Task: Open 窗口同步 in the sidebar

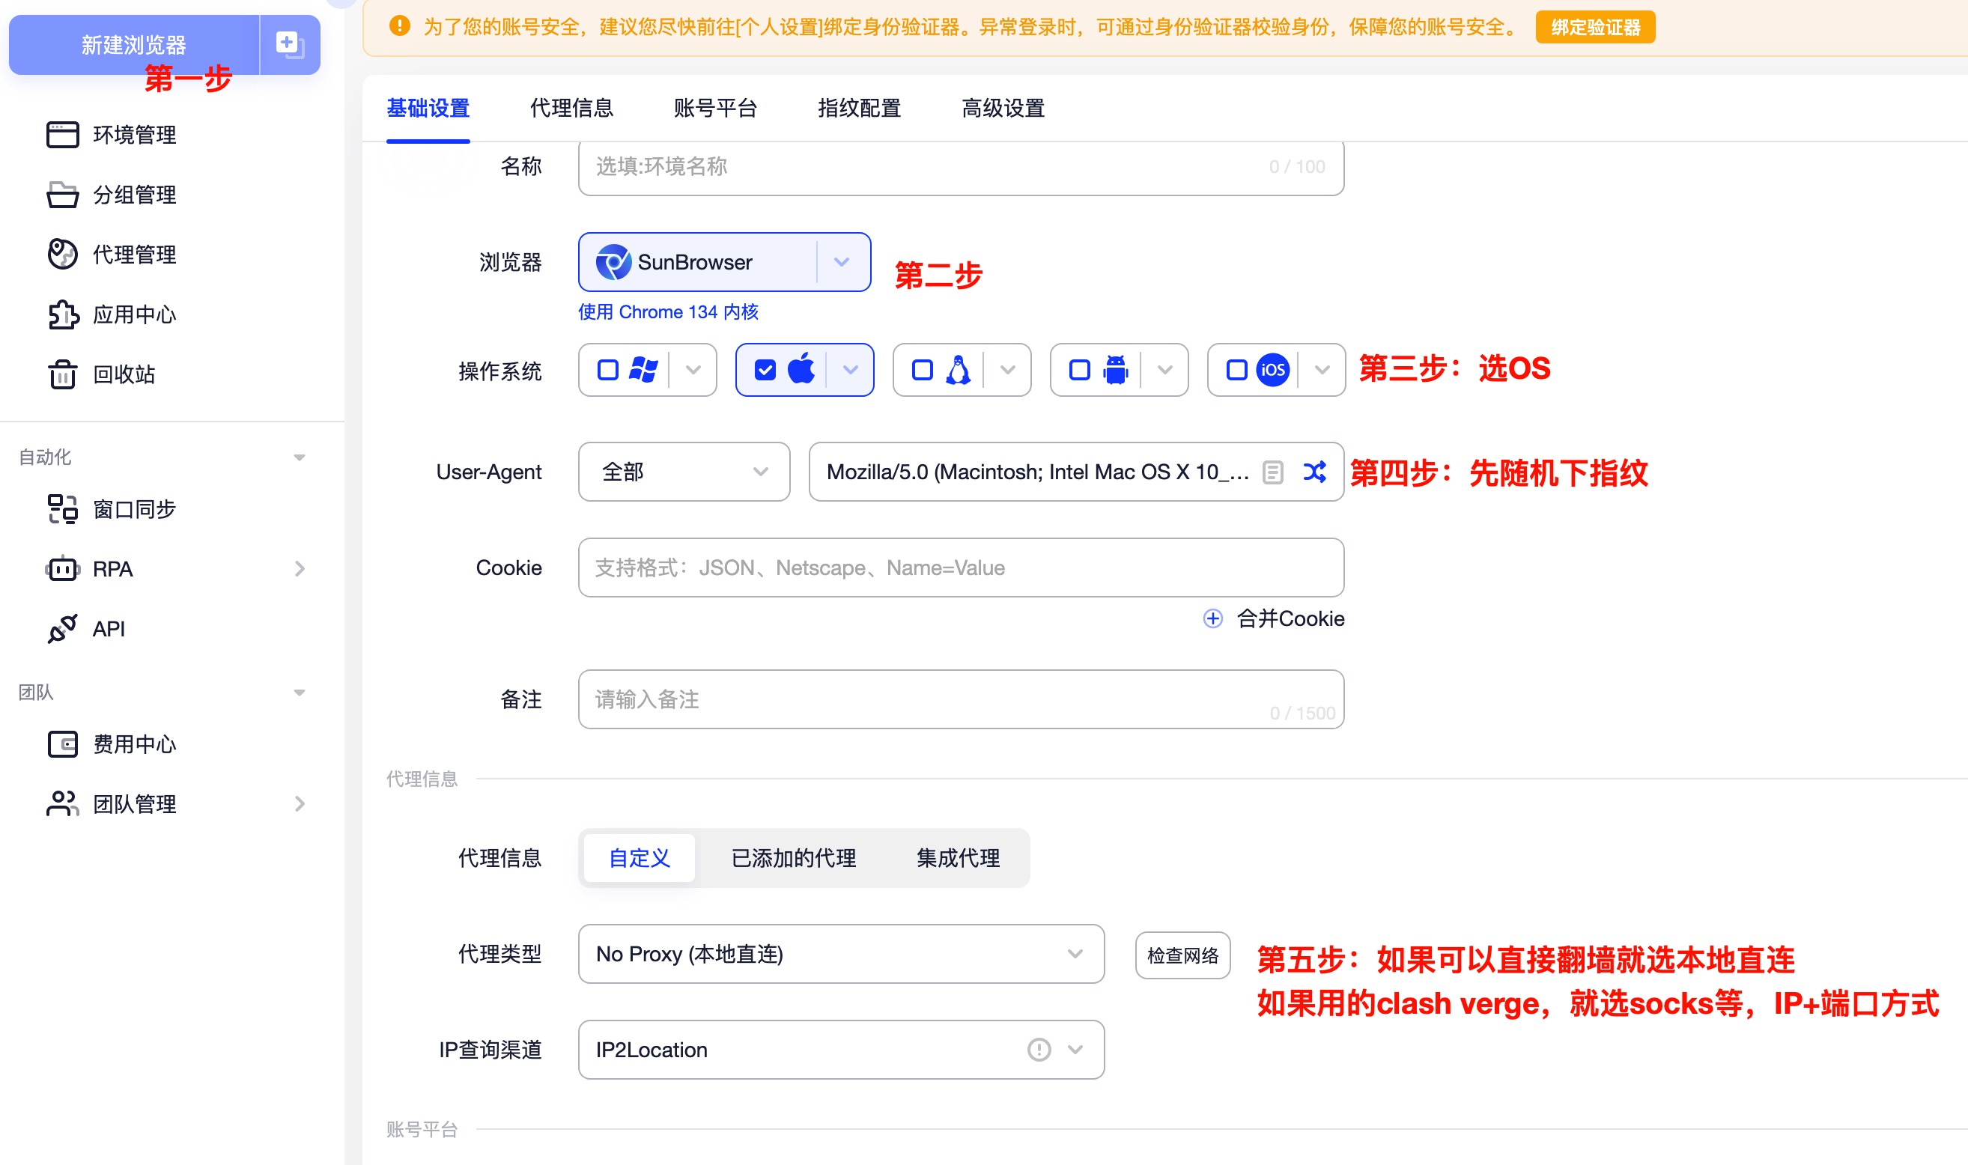Action: point(133,509)
